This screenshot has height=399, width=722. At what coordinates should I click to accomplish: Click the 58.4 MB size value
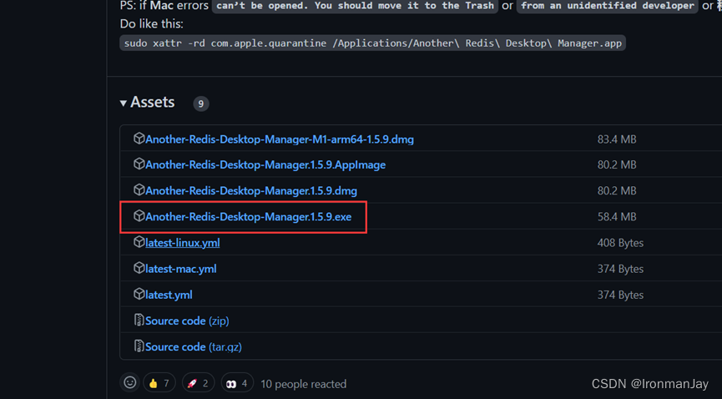617,216
